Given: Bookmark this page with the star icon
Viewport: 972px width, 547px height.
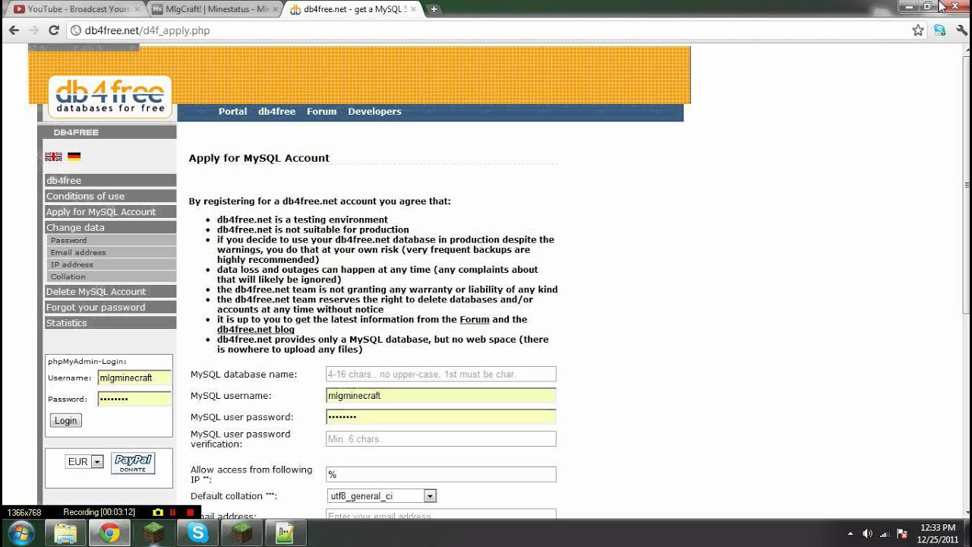Looking at the screenshot, I should click(918, 30).
